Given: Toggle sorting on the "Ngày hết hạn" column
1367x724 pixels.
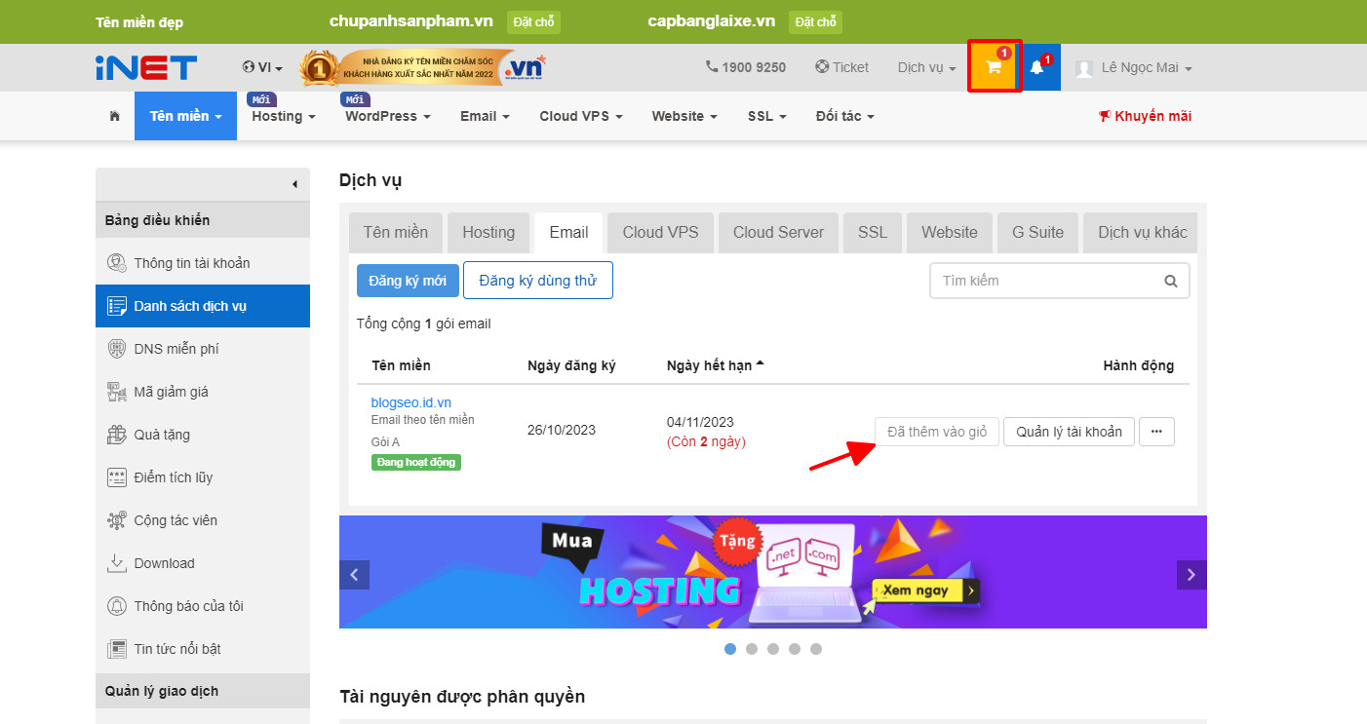Looking at the screenshot, I should pos(713,363).
